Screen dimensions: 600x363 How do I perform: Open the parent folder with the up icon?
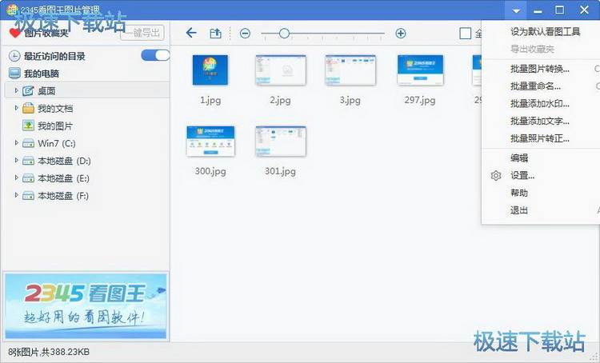pyautogui.click(x=215, y=34)
